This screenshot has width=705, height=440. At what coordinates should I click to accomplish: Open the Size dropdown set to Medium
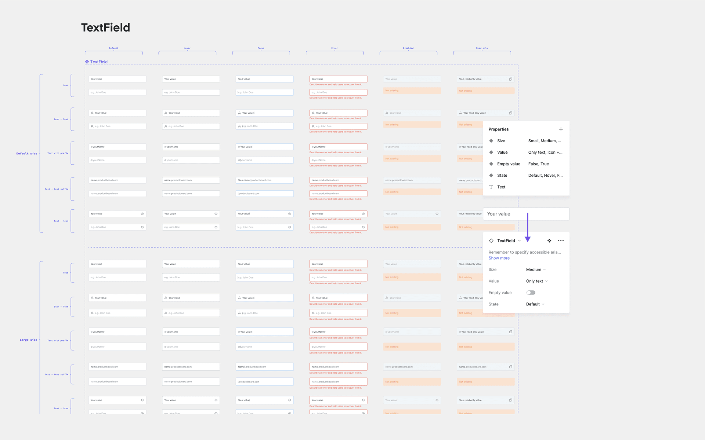(536, 269)
